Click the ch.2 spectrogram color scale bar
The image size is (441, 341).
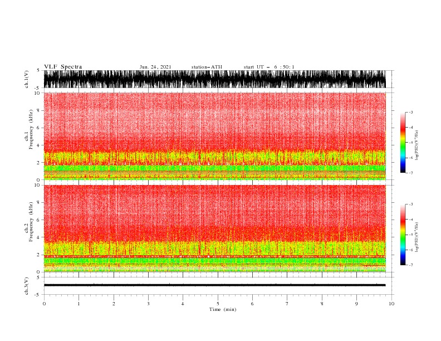[403, 235]
